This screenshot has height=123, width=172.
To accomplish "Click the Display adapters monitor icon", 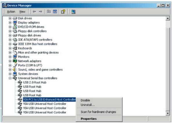I will (15, 22).
